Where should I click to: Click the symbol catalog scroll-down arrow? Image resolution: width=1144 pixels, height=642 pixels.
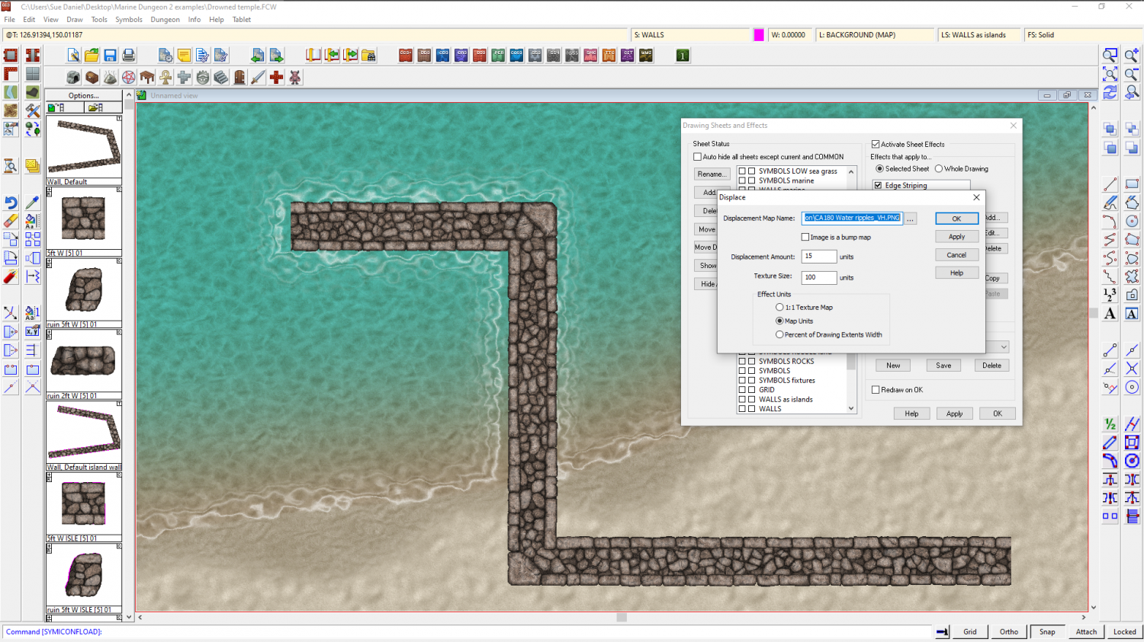pos(129,617)
